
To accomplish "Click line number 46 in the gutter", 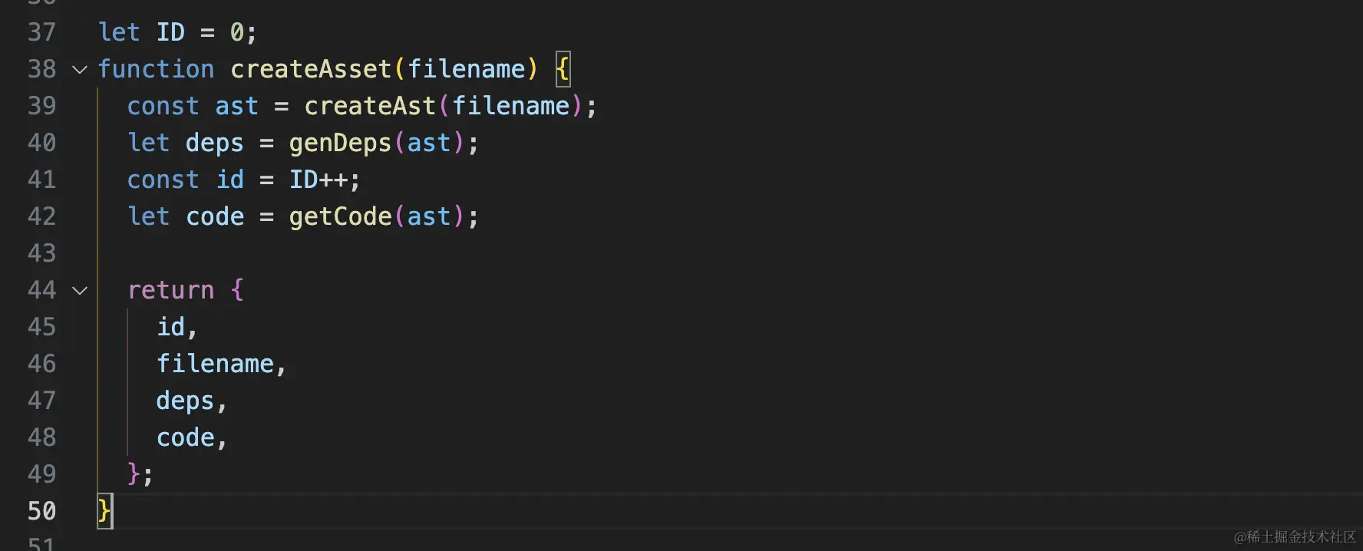I will [x=42, y=364].
